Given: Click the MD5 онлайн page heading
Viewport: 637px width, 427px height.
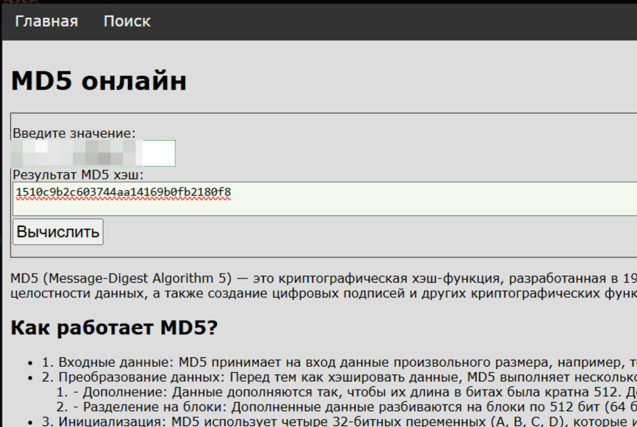Looking at the screenshot, I should (99, 82).
